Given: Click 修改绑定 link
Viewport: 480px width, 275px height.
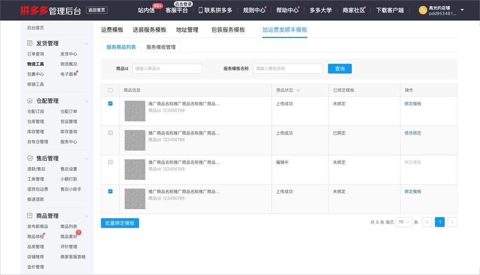Looking at the screenshot, I should [413, 133].
